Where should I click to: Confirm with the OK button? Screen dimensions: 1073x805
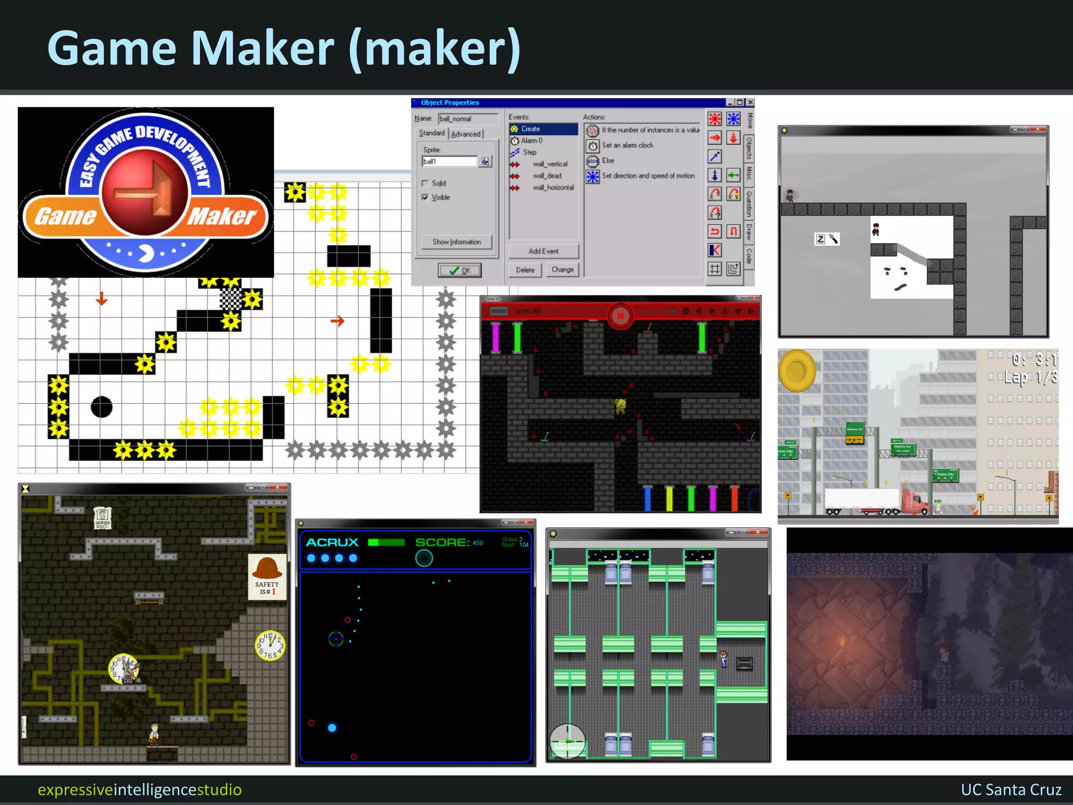pyautogui.click(x=459, y=270)
